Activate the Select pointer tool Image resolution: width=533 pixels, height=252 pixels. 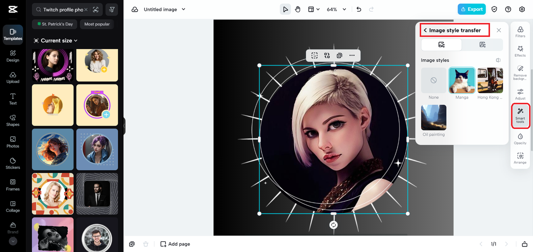click(x=285, y=9)
